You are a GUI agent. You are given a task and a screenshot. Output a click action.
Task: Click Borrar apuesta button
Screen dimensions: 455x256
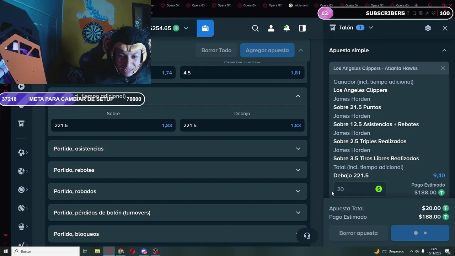(358, 233)
